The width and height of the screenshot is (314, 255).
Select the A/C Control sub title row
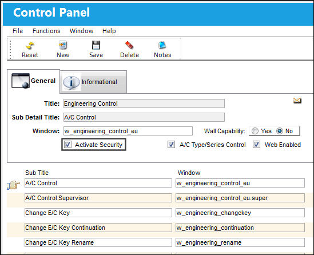coord(98,183)
